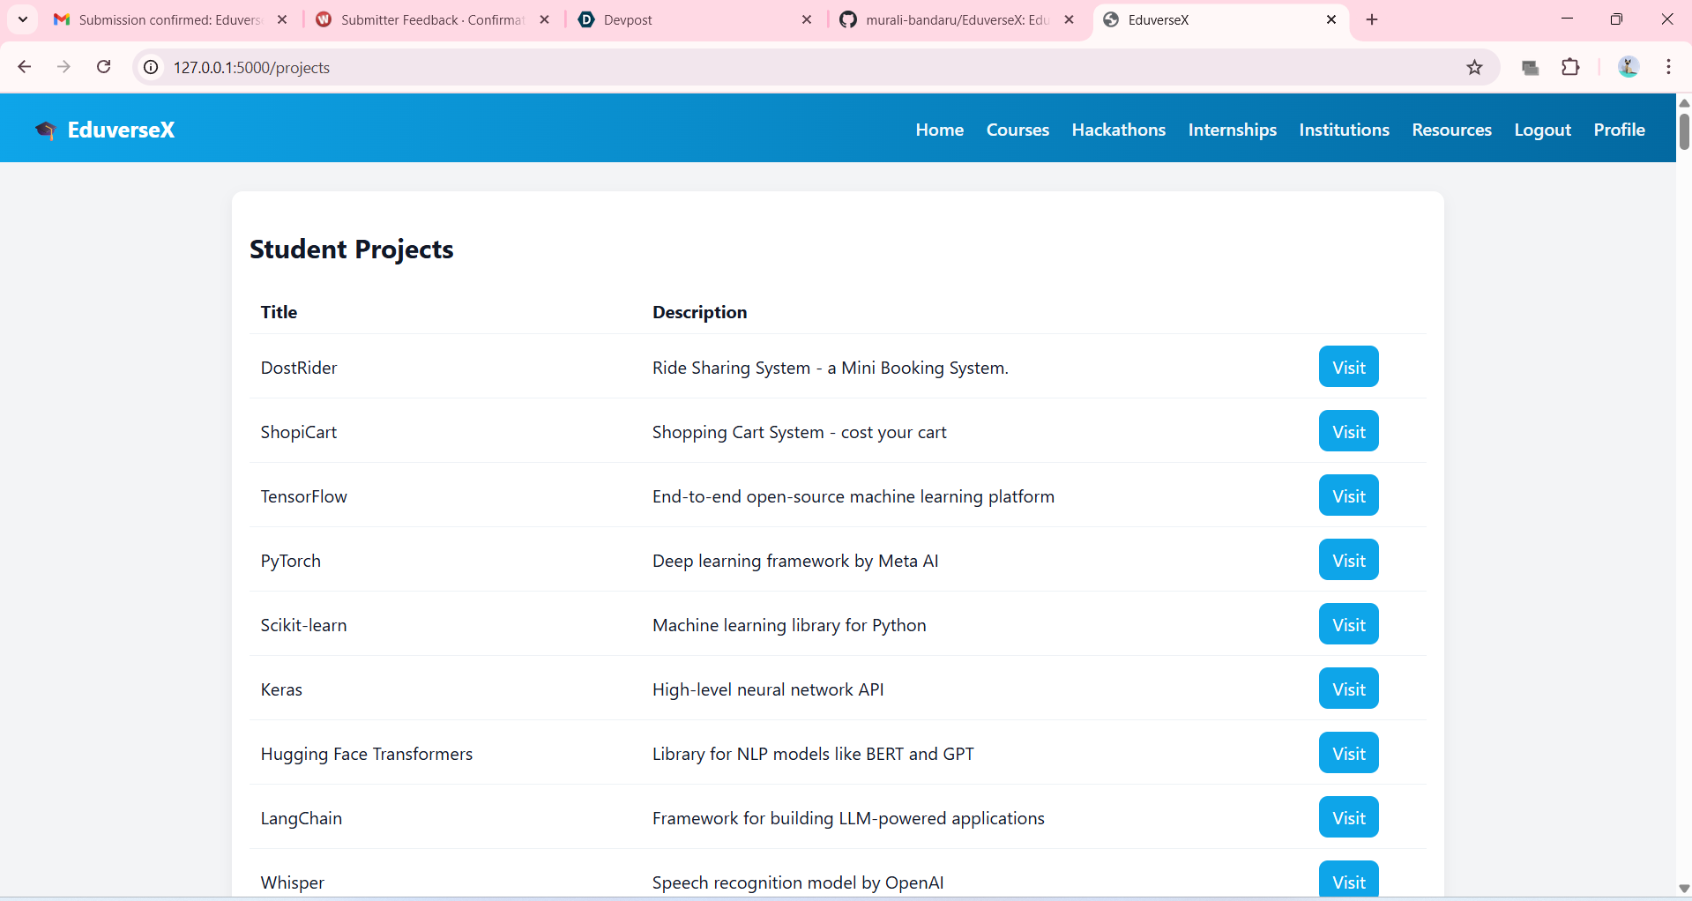Open the Hackathons page
This screenshot has width=1692, height=901.
1118,130
